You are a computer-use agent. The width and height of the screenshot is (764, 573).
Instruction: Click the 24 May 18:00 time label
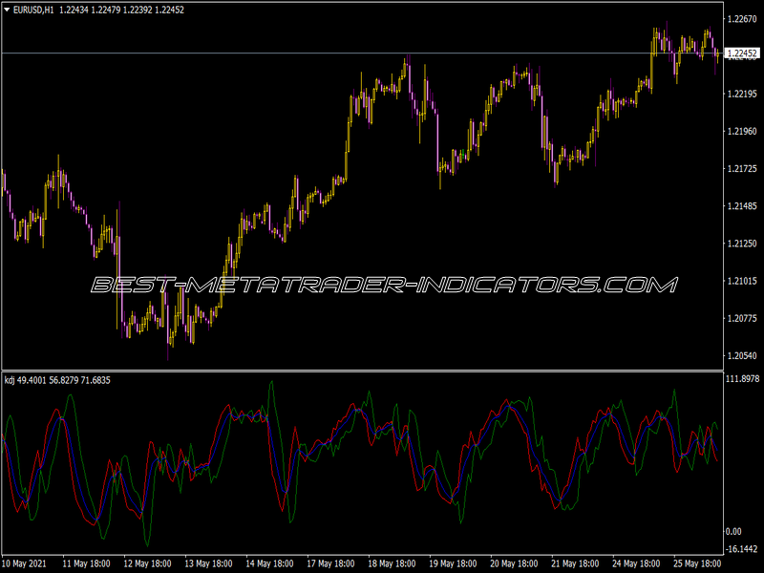(636, 563)
